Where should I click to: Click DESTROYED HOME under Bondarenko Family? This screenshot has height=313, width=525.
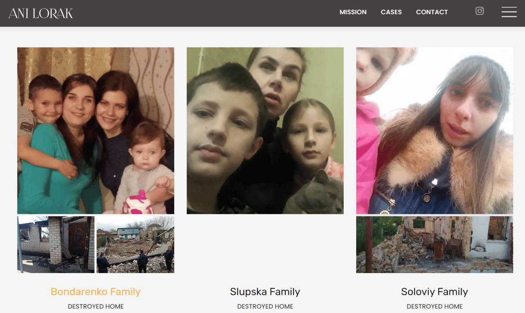(x=96, y=306)
